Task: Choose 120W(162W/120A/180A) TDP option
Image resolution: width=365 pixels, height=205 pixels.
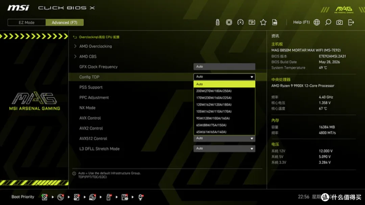Action: pyautogui.click(x=224, y=105)
